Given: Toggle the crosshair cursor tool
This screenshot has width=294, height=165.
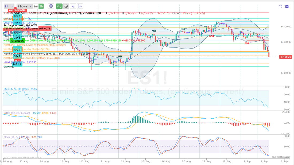Looking at the screenshot, I should click(x=73, y=6).
